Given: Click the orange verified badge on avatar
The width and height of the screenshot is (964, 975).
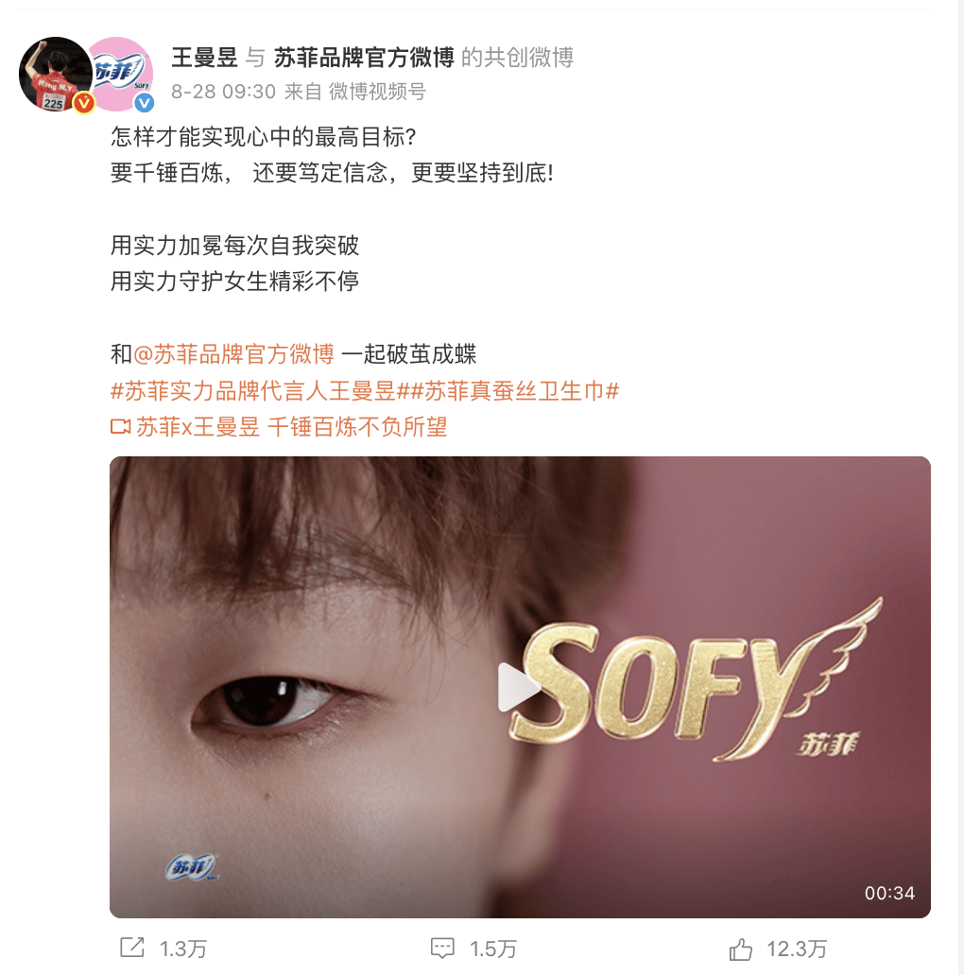Looking at the screenshot, I should [x=84, y=103].
